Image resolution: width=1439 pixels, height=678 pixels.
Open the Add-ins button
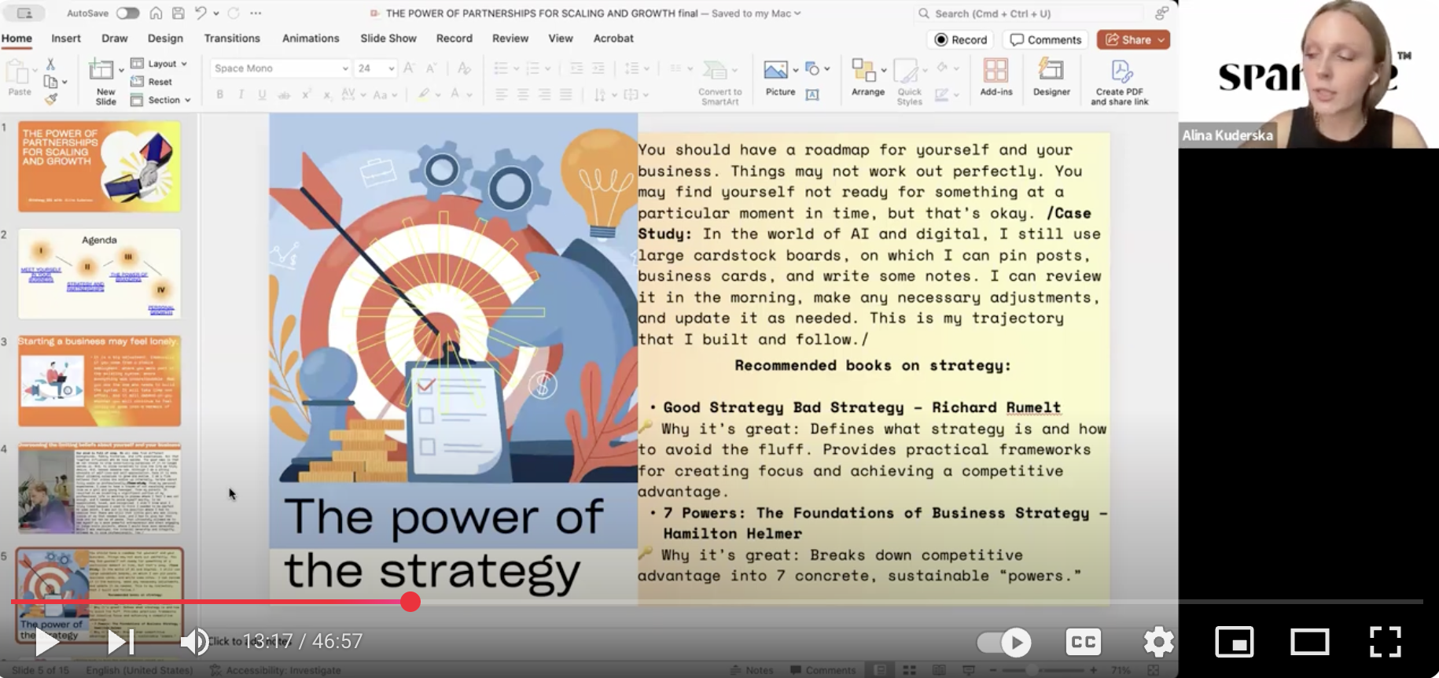pyautogui.click(x=996, y=77)
